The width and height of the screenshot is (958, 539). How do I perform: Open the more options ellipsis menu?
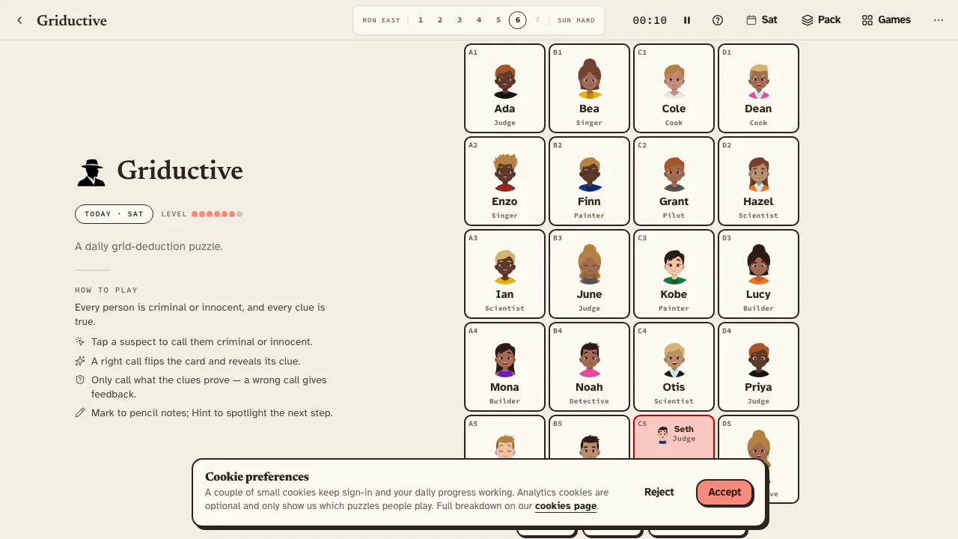point(939,20)
